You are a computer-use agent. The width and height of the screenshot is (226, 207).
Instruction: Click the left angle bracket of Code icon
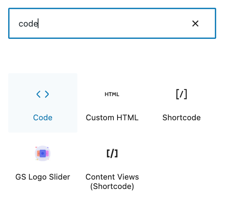pos(38,94)
